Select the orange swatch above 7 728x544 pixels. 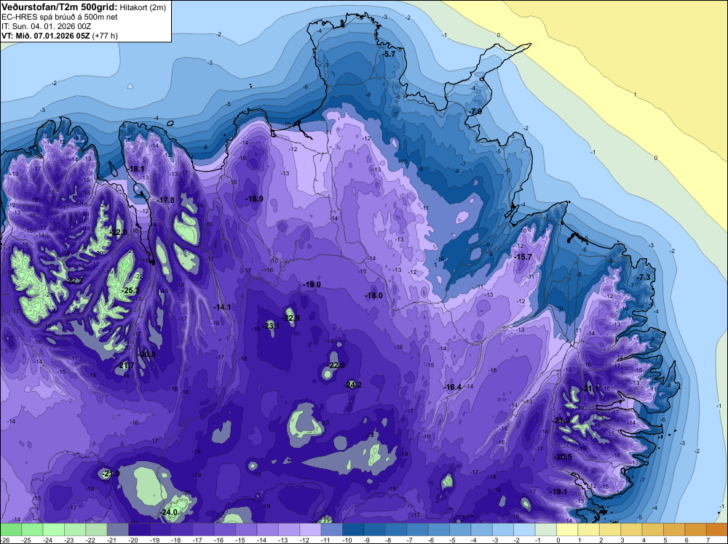(x=717, y=529)
